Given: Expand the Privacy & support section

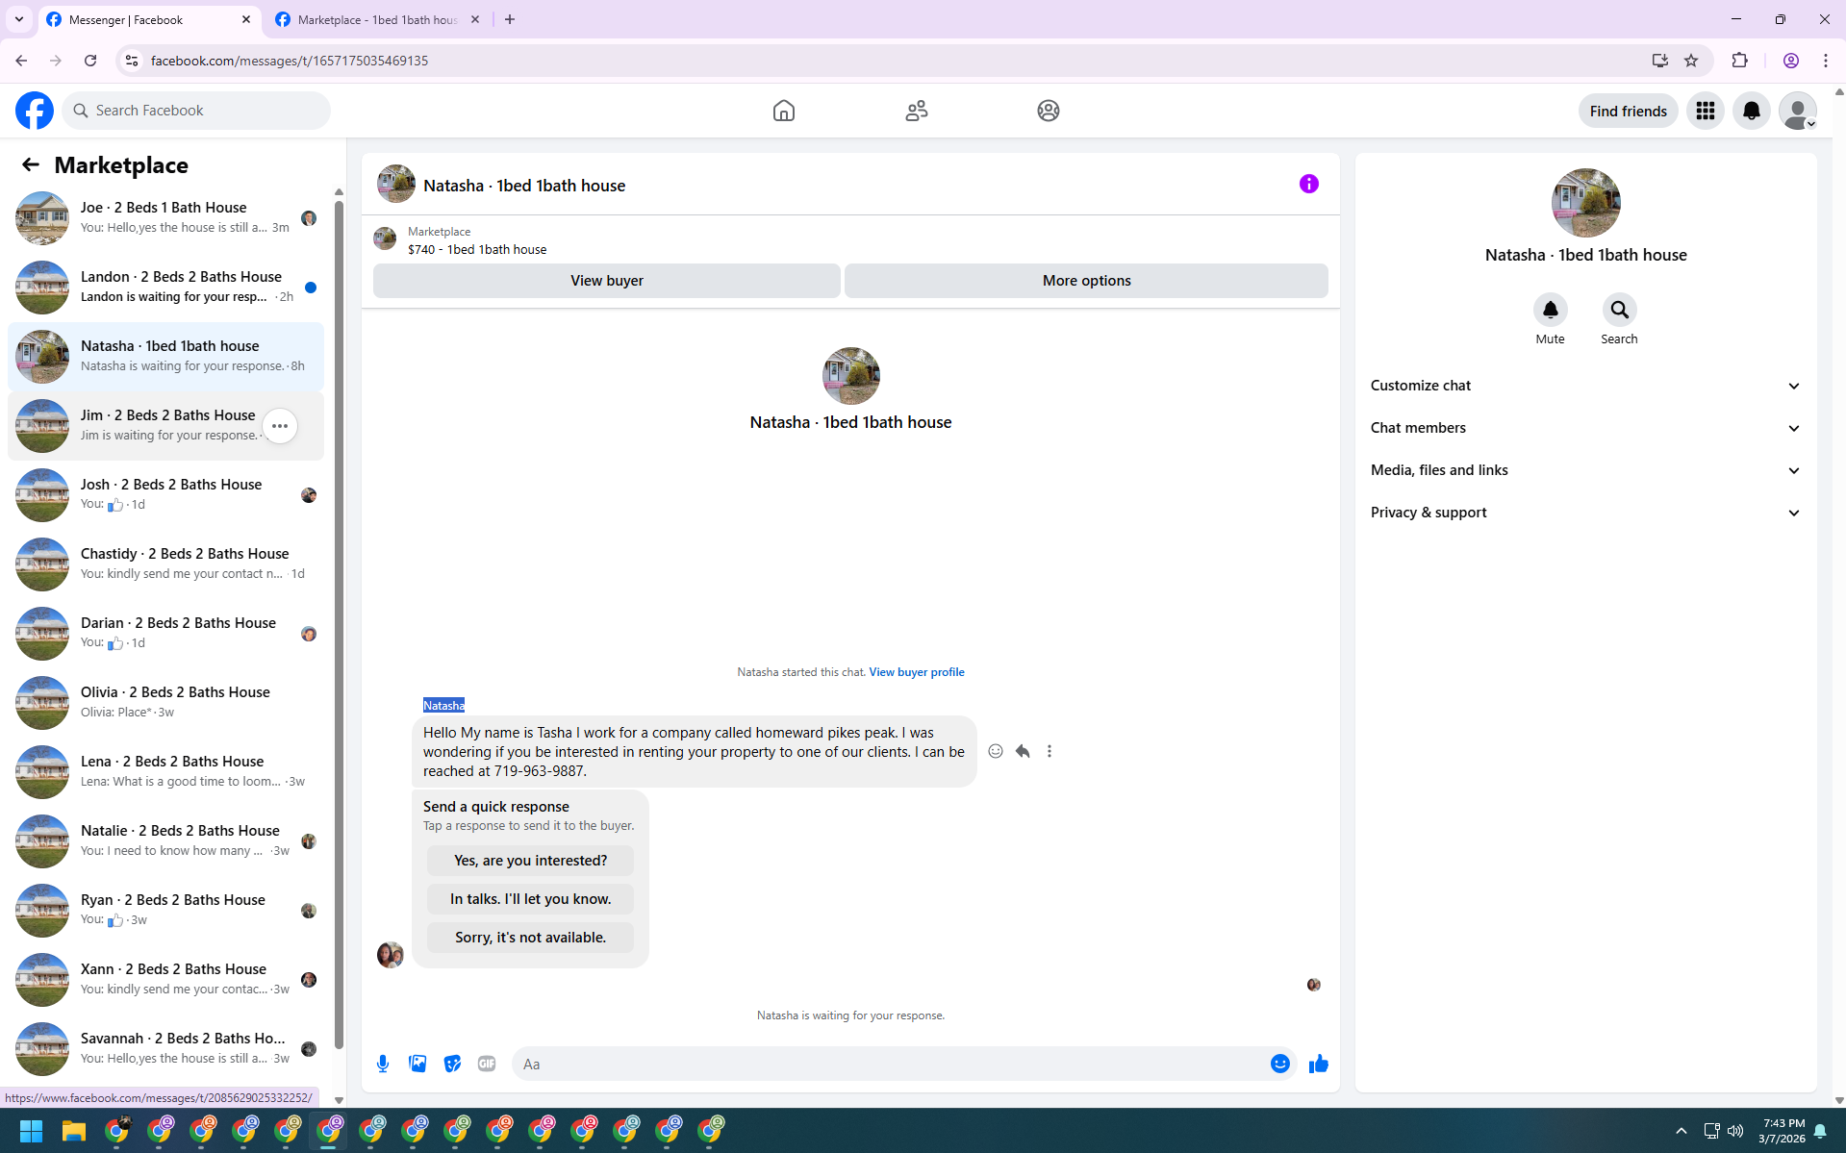Looking at the screenshot, I should tap(1585, 513).
